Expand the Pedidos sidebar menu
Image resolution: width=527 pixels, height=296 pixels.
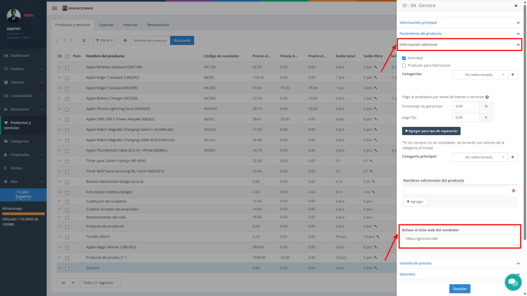pos(23,69)
